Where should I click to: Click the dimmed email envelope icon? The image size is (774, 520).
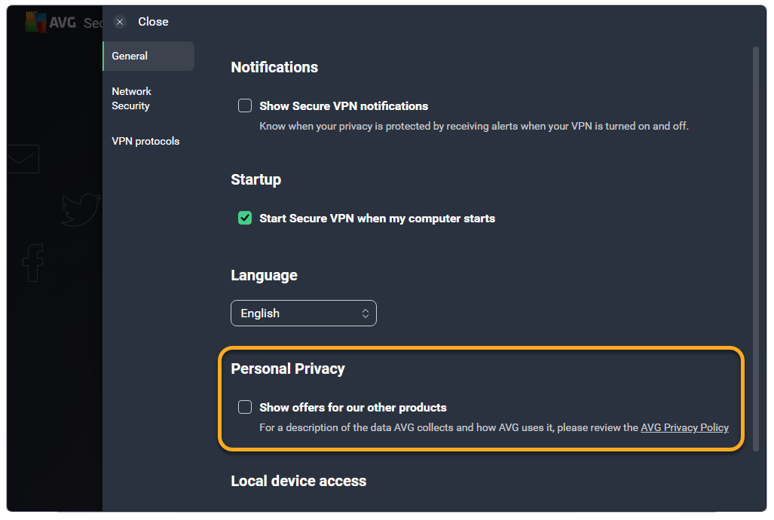click(22, 159)
